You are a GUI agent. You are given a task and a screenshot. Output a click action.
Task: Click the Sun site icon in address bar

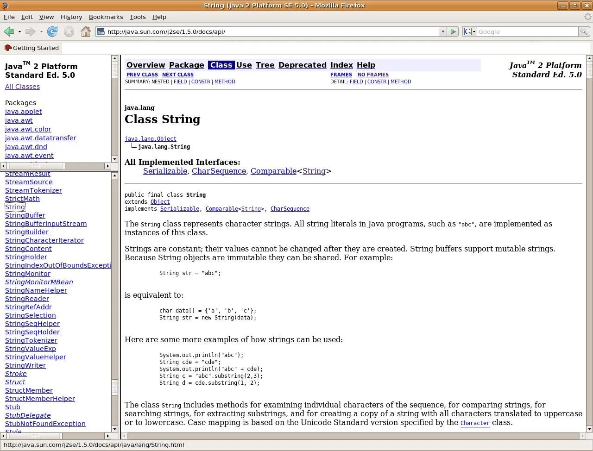coord(101,32)
